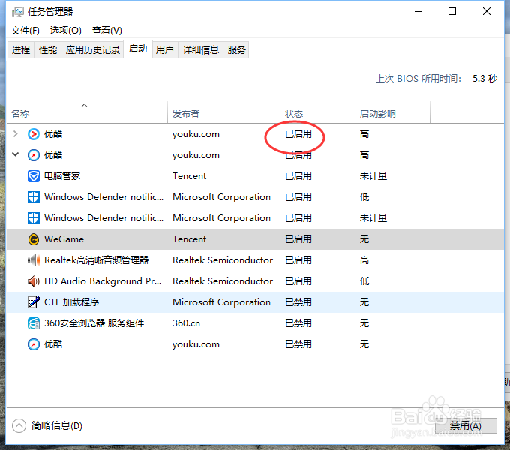Click the disabled 优酷 entry icon
The height and width of the screenshot is (450, 510).
[x=34, y=344]
